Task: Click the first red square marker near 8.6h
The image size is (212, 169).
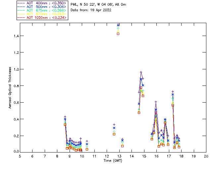Action: click(x=65, y=124)
